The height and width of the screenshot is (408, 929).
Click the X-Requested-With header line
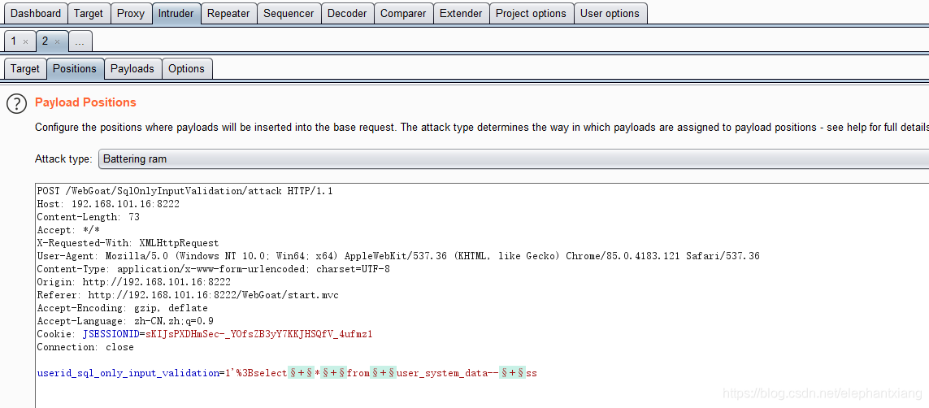point(128,243)
